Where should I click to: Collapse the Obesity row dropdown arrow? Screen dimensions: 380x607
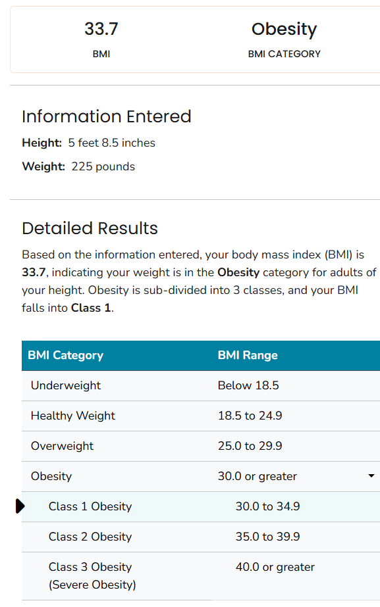pos(371,475)
